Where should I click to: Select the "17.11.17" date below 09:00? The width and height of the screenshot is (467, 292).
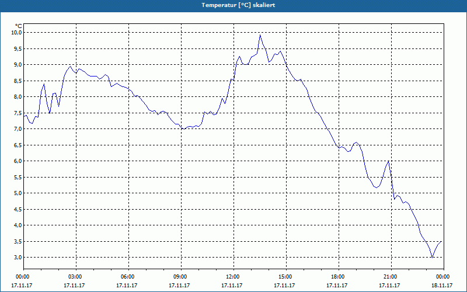(179, 285)
